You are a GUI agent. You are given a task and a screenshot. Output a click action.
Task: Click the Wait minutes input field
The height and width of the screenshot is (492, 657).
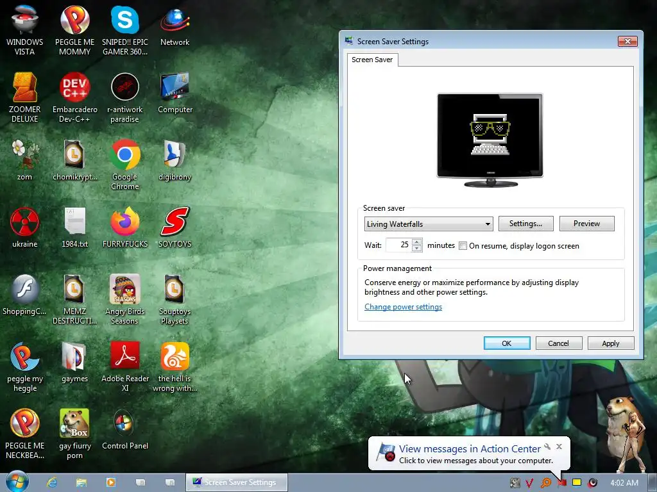[399, 245]
